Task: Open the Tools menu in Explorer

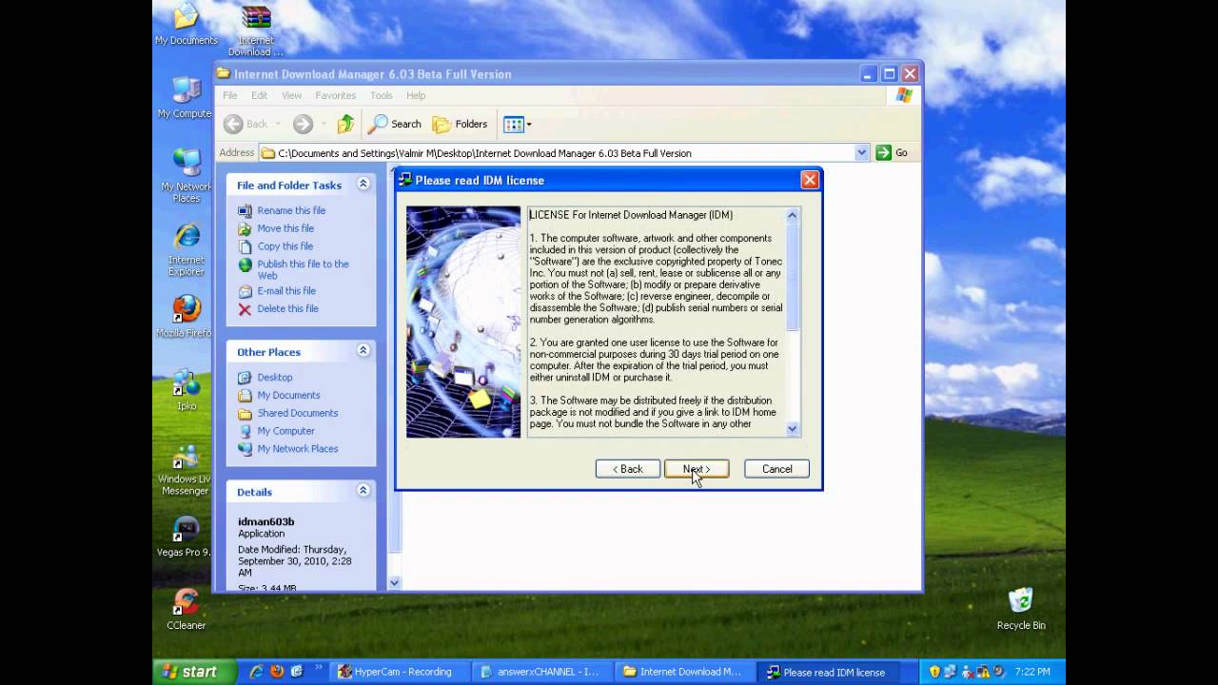Action: coord(381,95)
